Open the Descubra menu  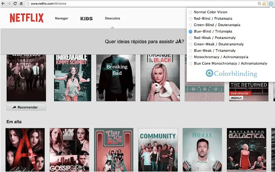[x=112, y=18]
